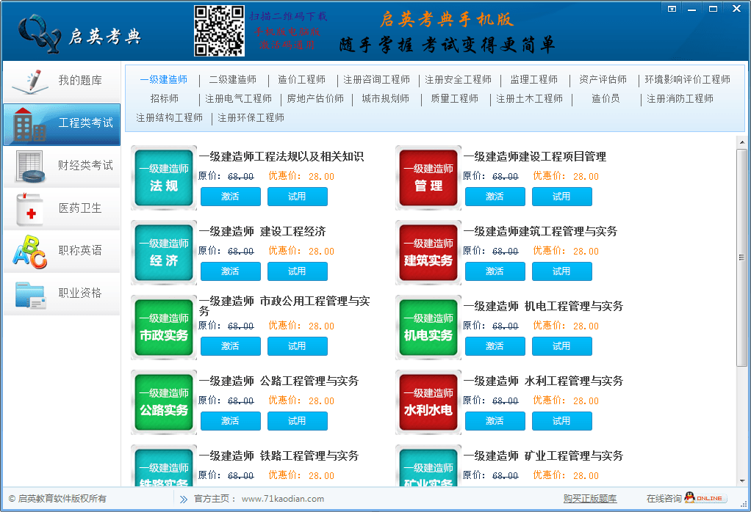Try 机电工程管理与实务 course

pyautogui.click(x=562, y=346)
